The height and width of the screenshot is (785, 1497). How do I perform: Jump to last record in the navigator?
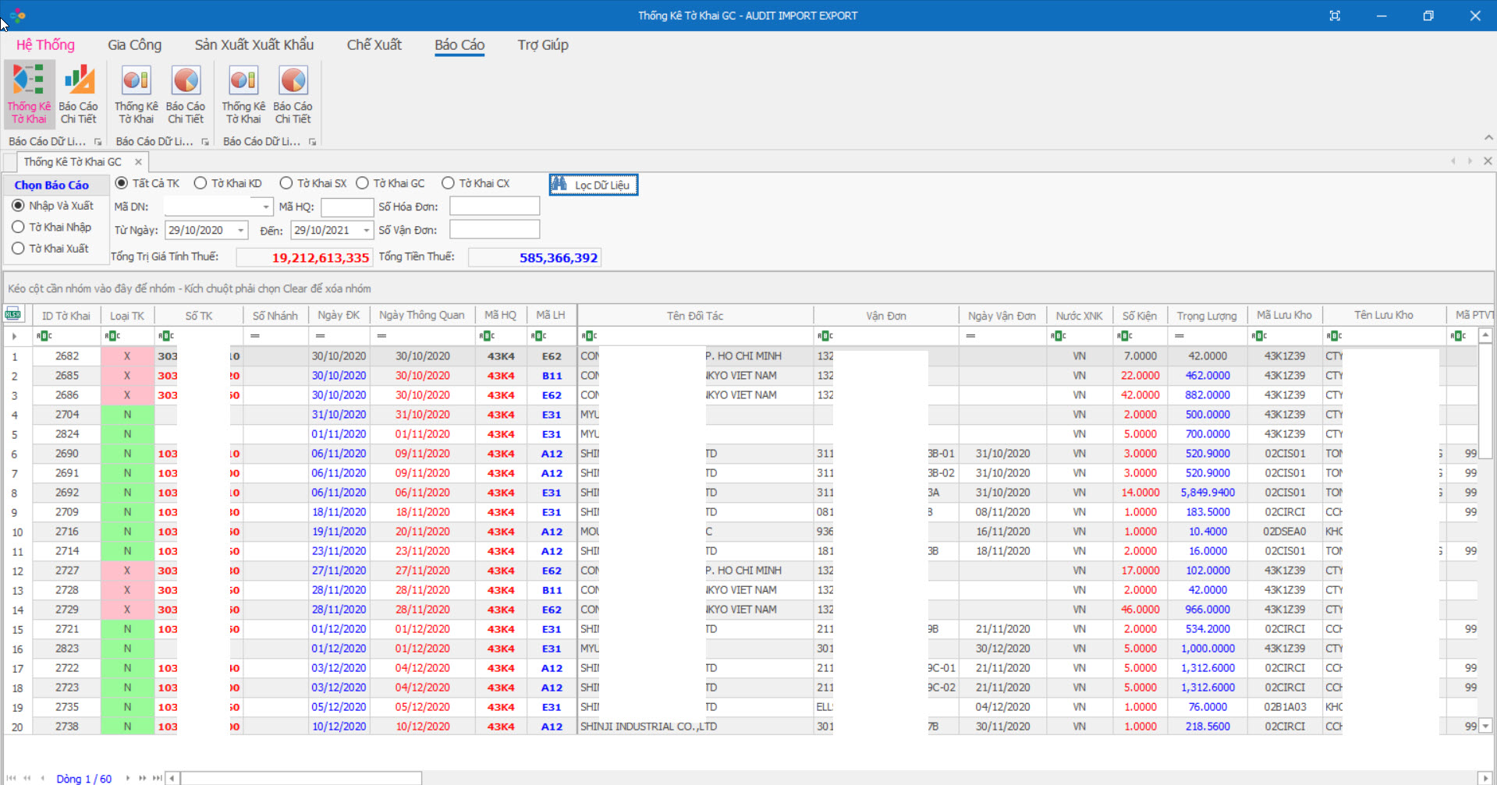coord(157,778)
